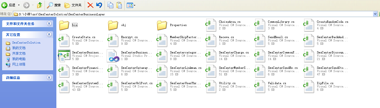Select the CreateState.cs file icon

64,40
